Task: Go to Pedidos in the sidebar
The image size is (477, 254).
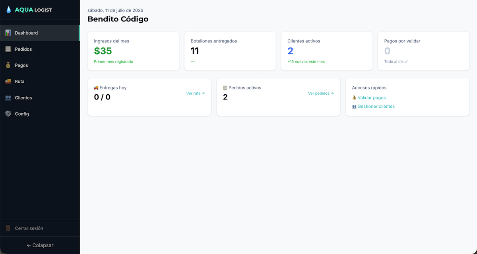Action: tap(40, 49)
